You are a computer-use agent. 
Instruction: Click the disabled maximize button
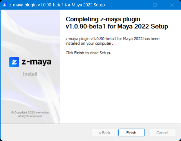point(155,5)
